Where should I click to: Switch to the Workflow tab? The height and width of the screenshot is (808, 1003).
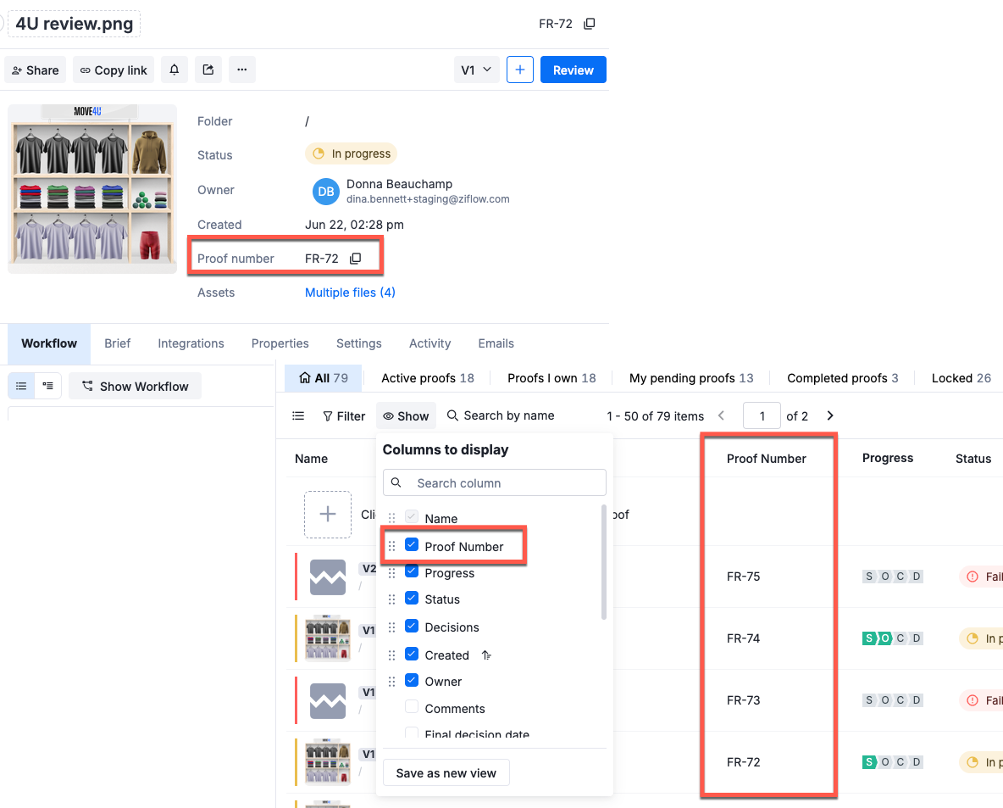coord(49,344)
